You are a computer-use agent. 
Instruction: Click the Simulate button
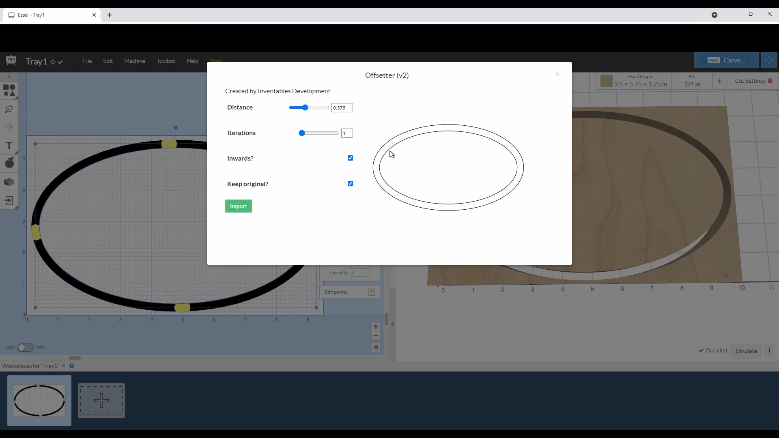pyautogui.click(x=746, y=351)
